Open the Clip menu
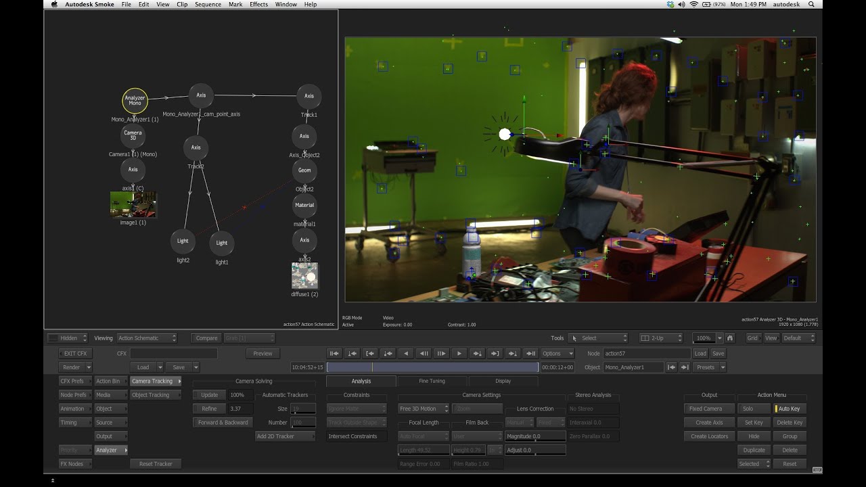The height and width of the screenshot is (487, 866). tap(182, 4)
